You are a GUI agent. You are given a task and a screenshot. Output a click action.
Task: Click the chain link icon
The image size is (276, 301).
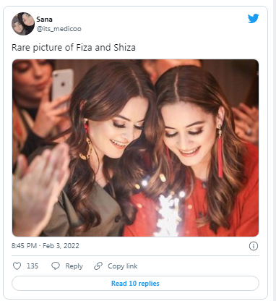coord(98,266)
